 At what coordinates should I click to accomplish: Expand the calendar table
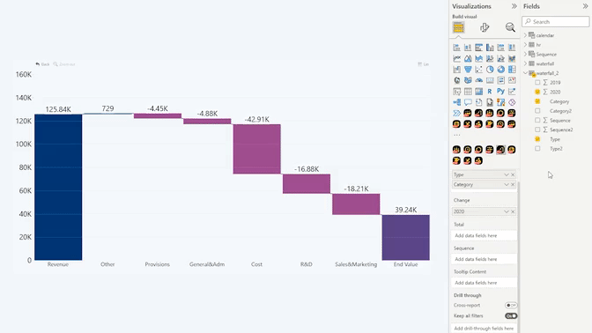click(x=525, y=35)
